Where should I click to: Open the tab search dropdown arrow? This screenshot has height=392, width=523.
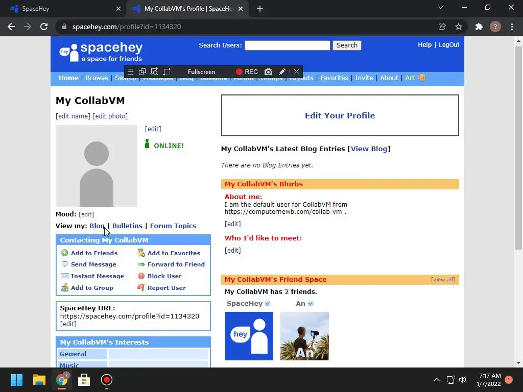pyautogui.click(x=441, y=7)
